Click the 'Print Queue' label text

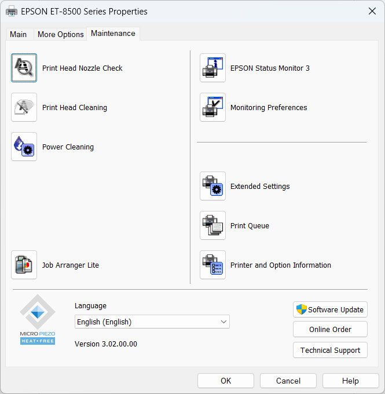[250, 225]
